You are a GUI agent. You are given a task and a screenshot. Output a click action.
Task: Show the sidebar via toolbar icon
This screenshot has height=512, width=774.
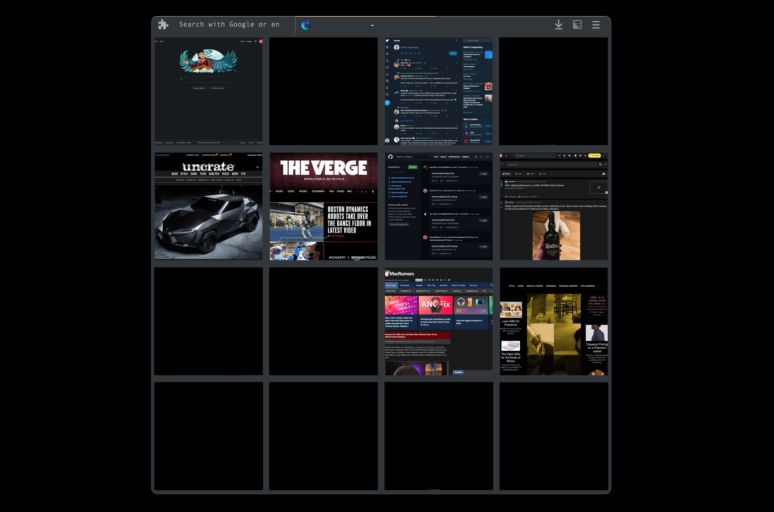click(x=577, y=24)
